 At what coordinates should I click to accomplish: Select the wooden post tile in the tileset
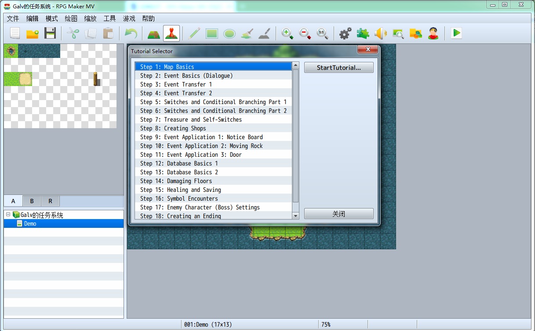click(x=96, y=79)
